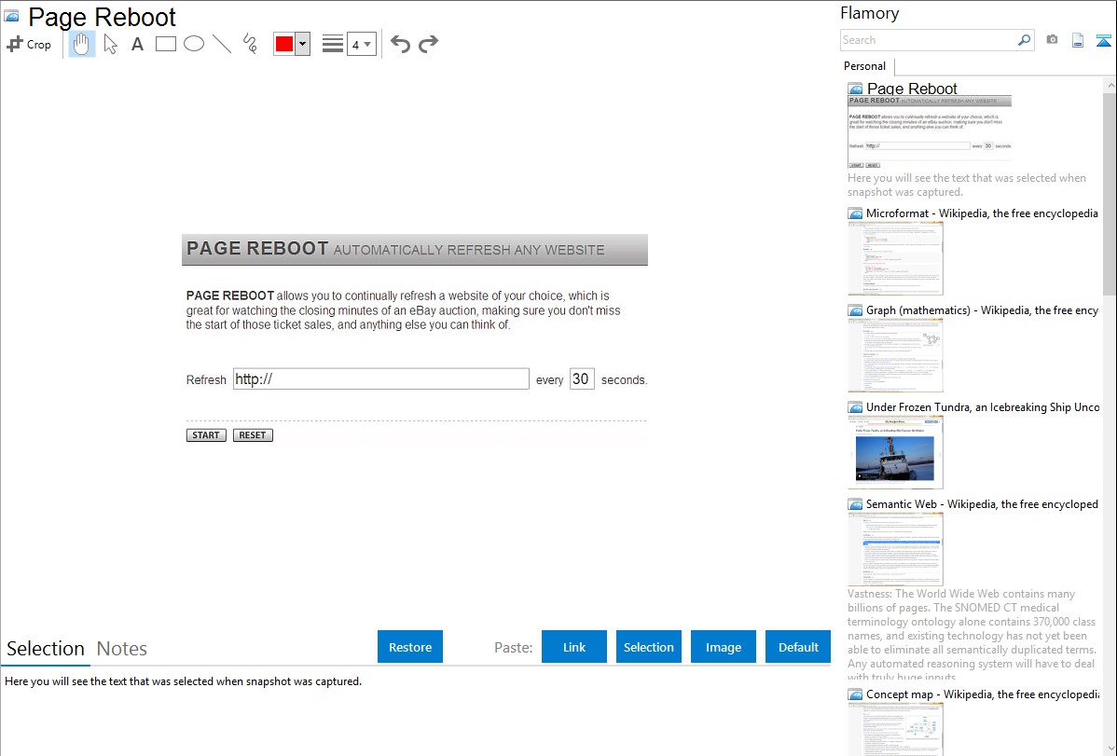The height and width of the screenshot is (756, 1117).
Task: Click the Paste Image button
Action: (x=723, y=646)
